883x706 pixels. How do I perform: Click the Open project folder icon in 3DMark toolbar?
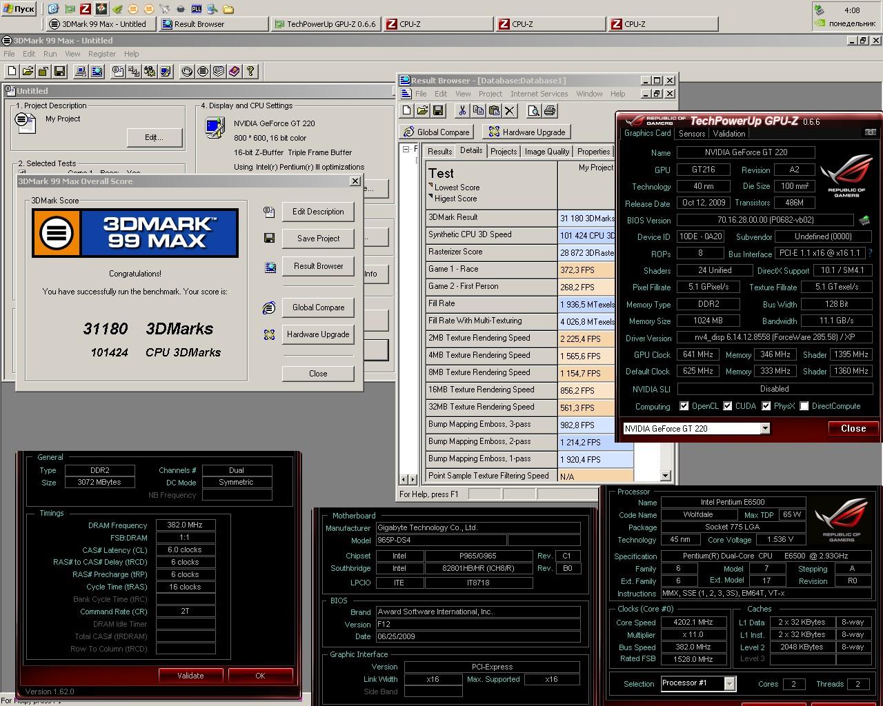click(x=28, y=71)
